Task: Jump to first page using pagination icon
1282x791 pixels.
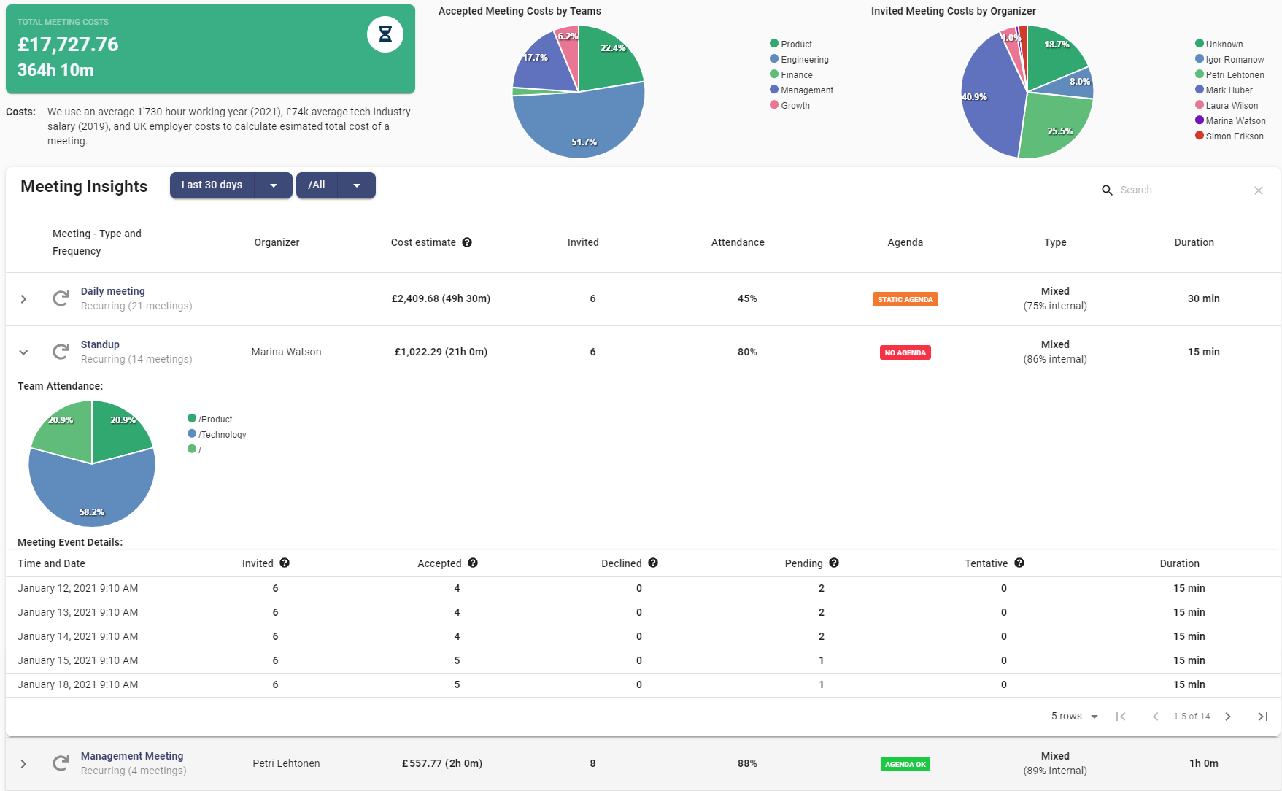Action: pos(1121,717)
